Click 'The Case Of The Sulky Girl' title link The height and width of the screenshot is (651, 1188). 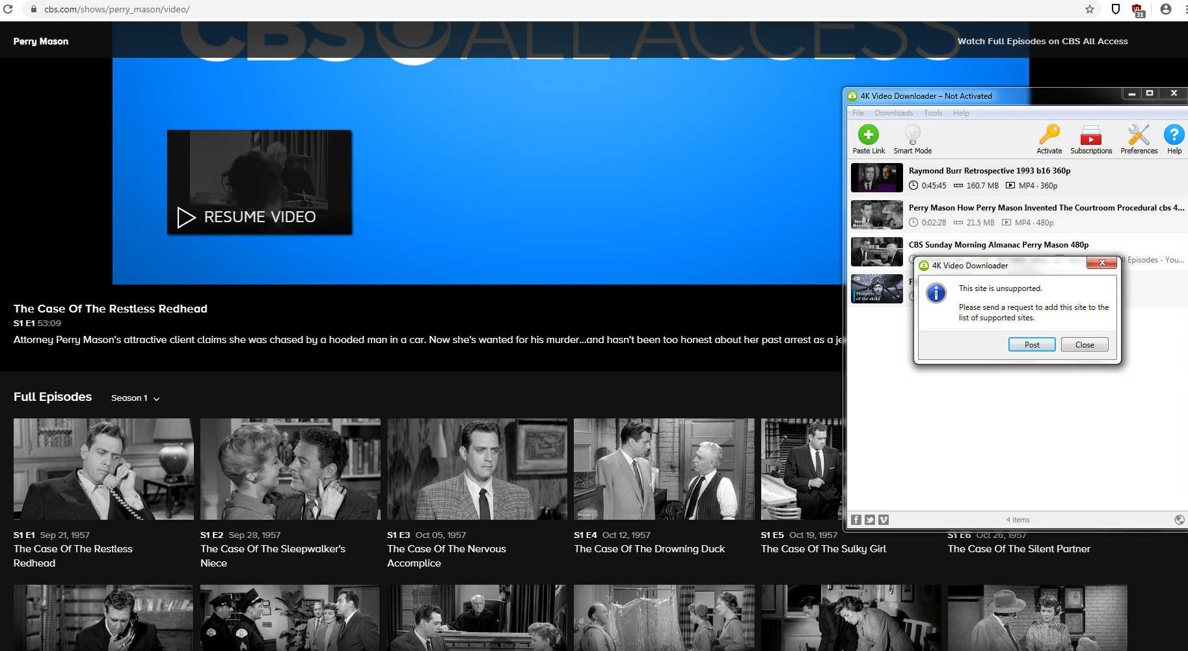tap(824, 549)
